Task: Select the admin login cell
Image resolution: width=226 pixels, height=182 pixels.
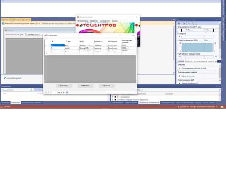Action: tap(72, 48)
